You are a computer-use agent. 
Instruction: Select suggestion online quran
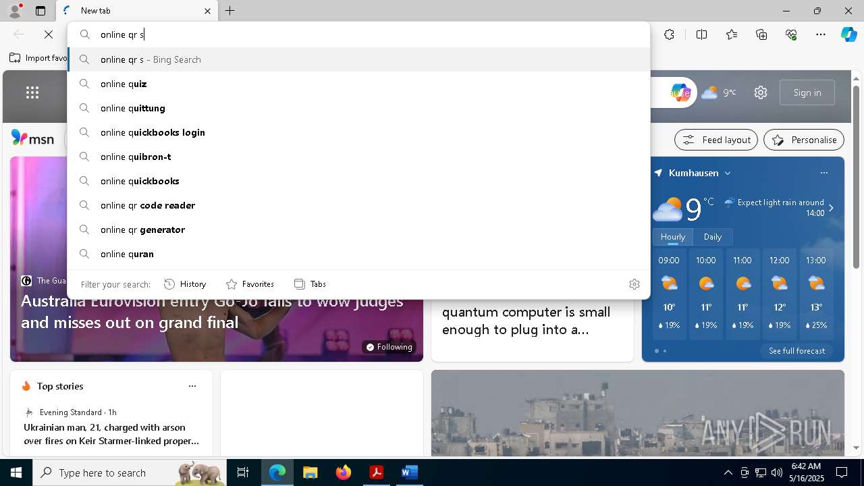359,254
